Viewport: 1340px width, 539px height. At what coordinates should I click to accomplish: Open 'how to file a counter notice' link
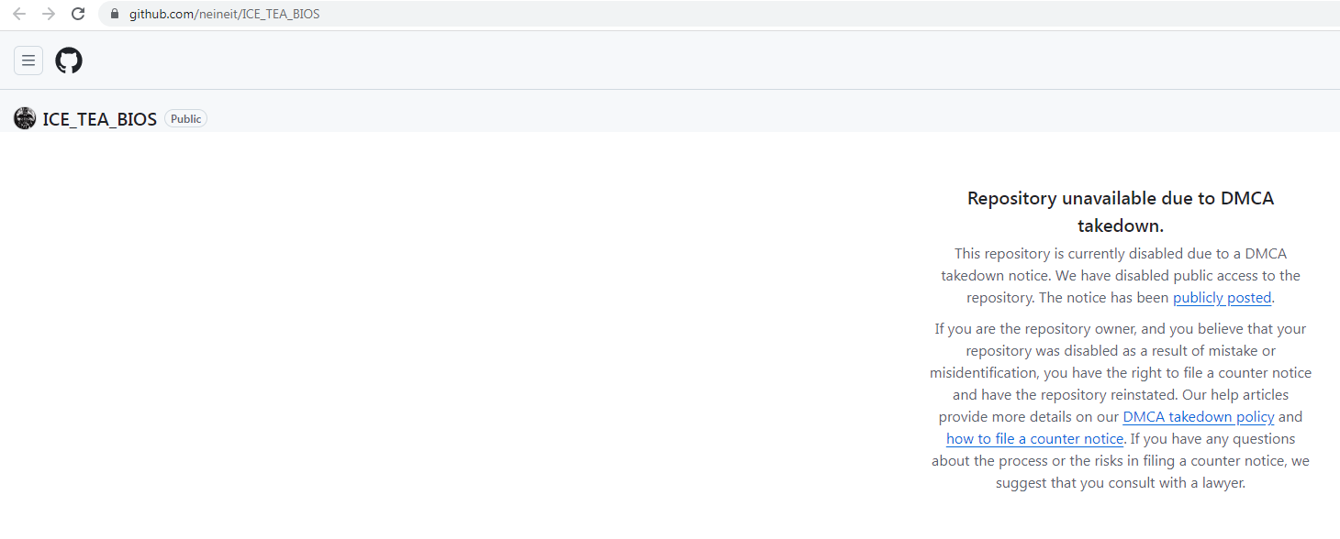coord(1034,439)
